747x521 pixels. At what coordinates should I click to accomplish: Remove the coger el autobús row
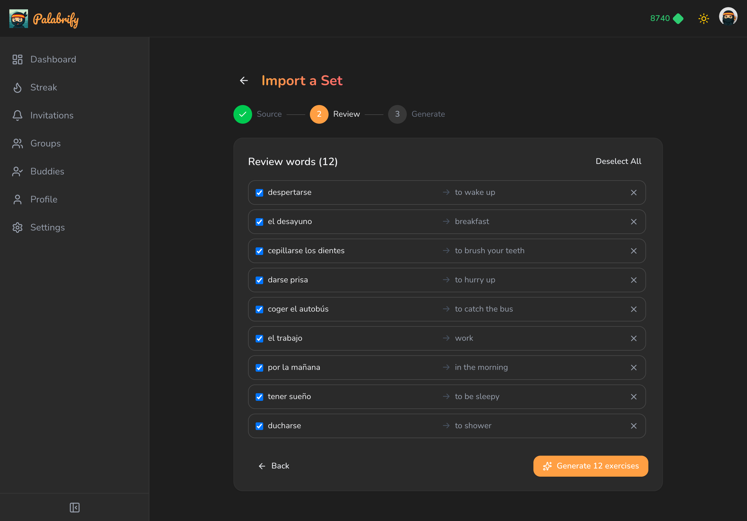click(633, 309)
